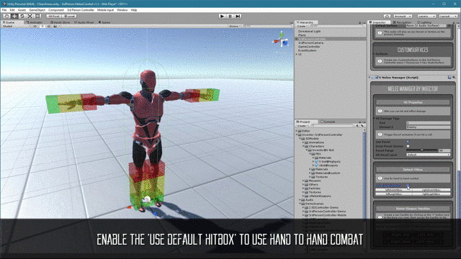Image resolution: width=461 pixels, height=259 pixels.
Task: Click the leftArmHitbox button
Action: [394, 190]
